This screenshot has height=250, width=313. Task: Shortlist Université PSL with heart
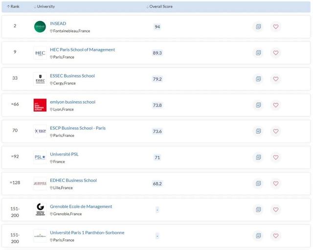pos(276,158)
